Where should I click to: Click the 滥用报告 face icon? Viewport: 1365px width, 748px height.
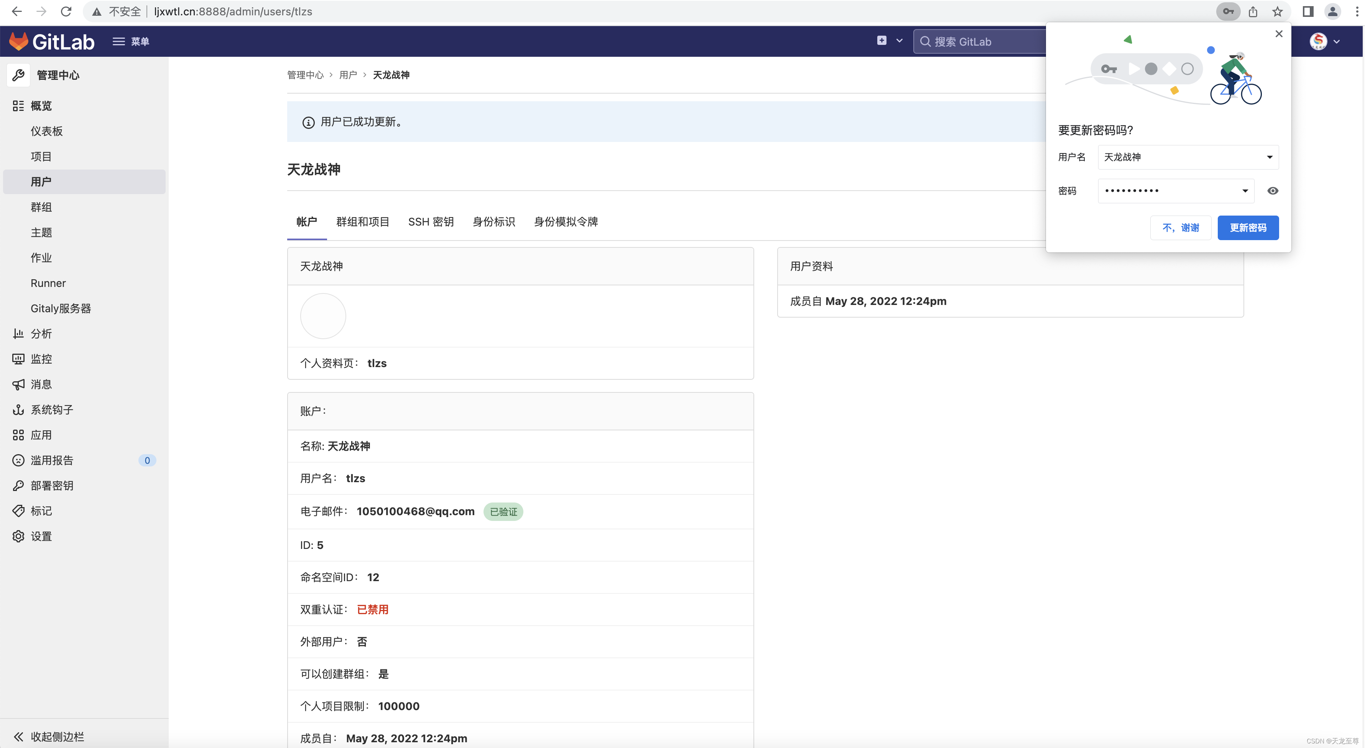18,460
